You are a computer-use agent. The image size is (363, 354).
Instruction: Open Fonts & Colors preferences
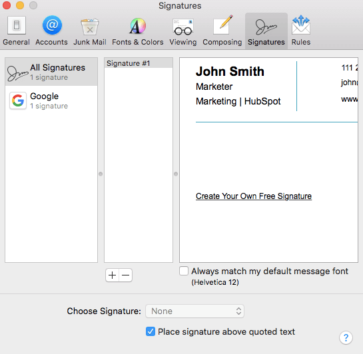coord(138,31)
